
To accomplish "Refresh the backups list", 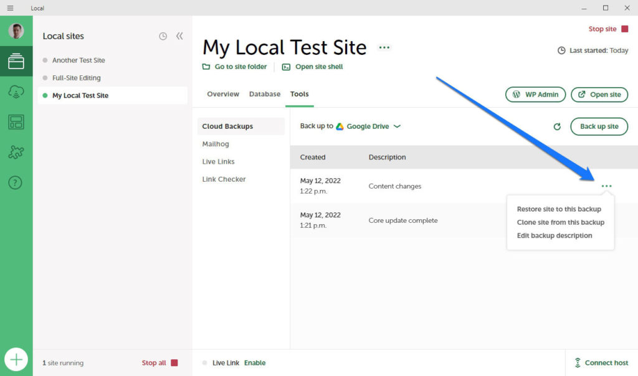I will tap(557, 126).
